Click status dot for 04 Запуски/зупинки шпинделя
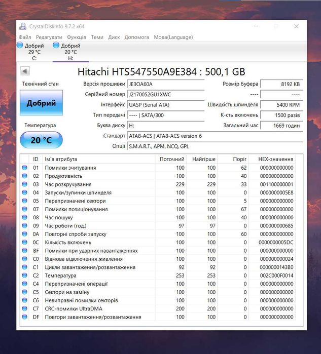321x354 pixels. [25, 192]
